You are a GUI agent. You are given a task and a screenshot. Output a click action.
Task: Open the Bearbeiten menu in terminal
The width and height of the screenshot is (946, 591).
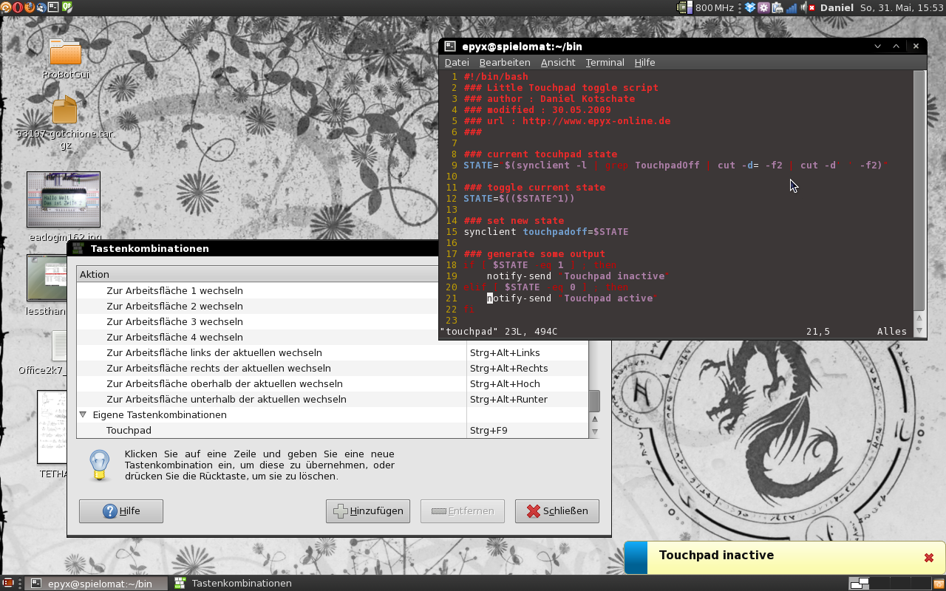(505, 63)
